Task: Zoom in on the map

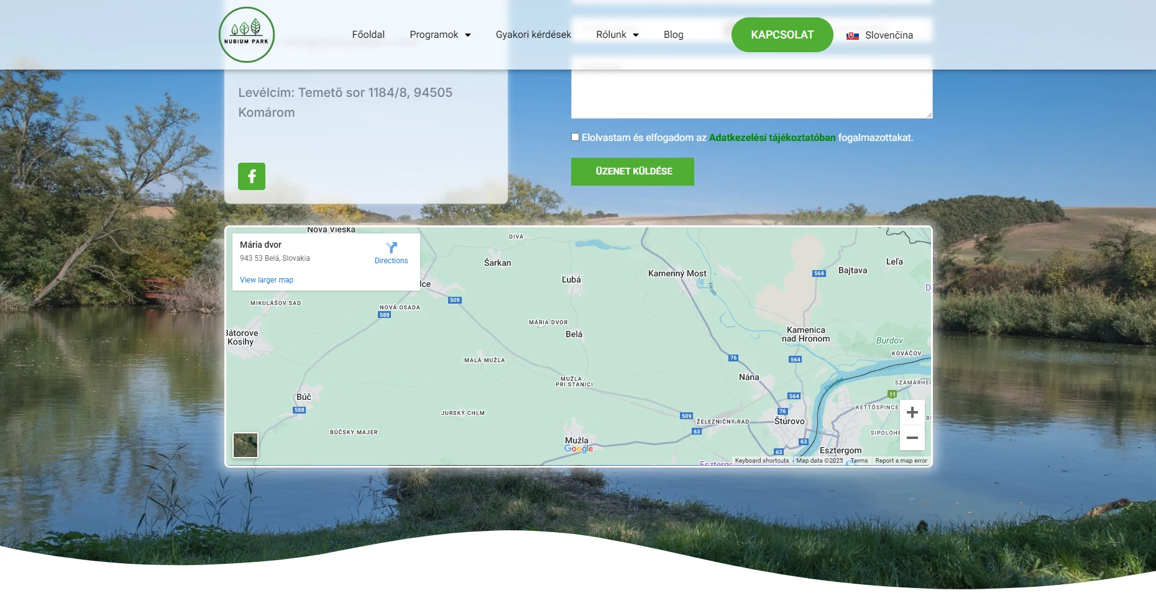Action: pyautogui.click(x=912, y=412)
